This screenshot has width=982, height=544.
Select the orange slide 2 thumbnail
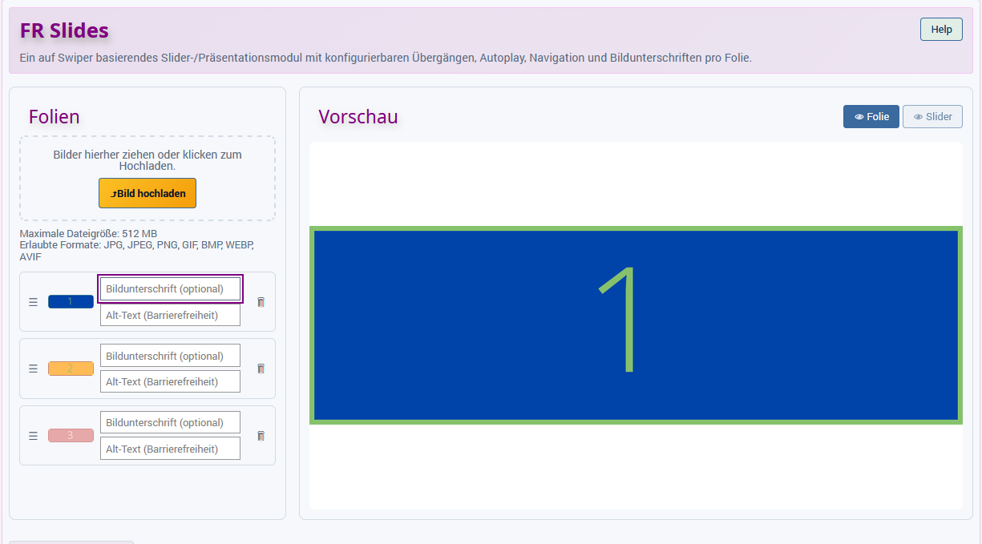point(71,369)
